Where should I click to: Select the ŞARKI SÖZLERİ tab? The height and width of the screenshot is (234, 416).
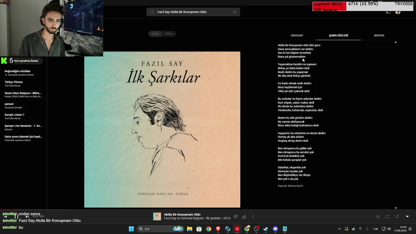338,35
